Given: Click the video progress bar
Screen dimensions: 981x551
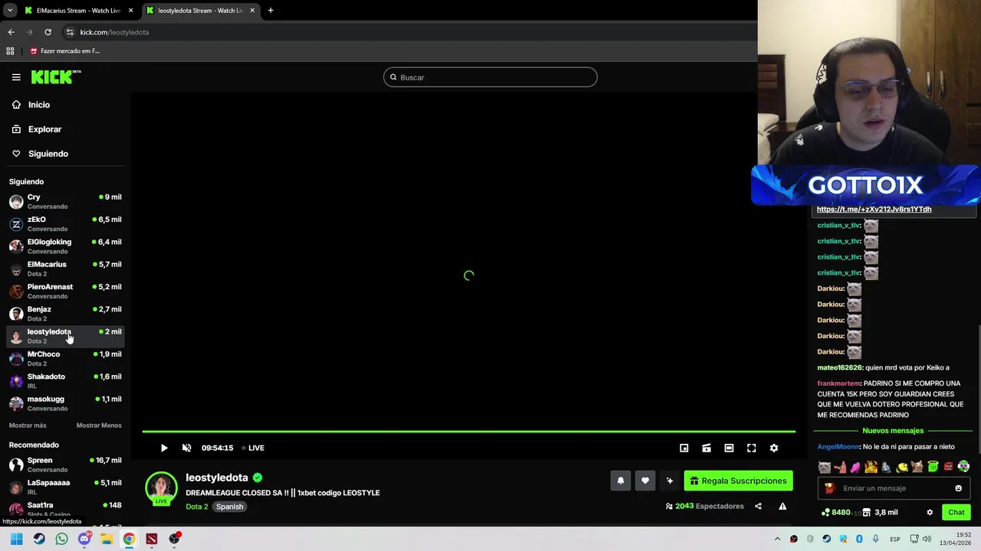Looking at the screenshot, I should click(468, 432).
